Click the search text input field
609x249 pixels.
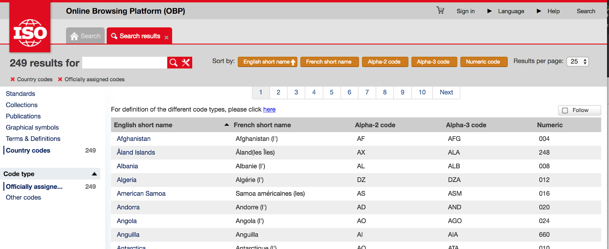pos(125,62)
